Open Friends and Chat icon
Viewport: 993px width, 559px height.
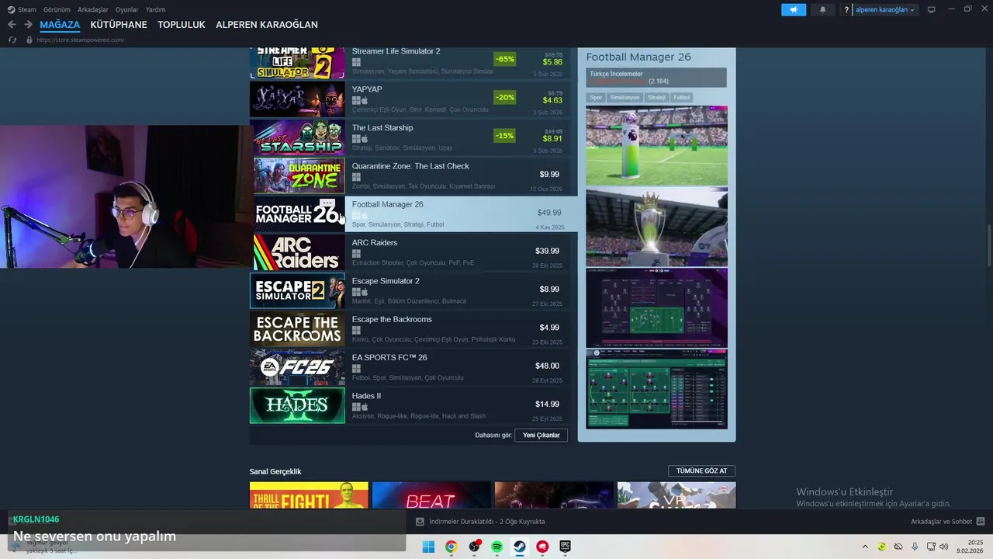tap(980, 522)
